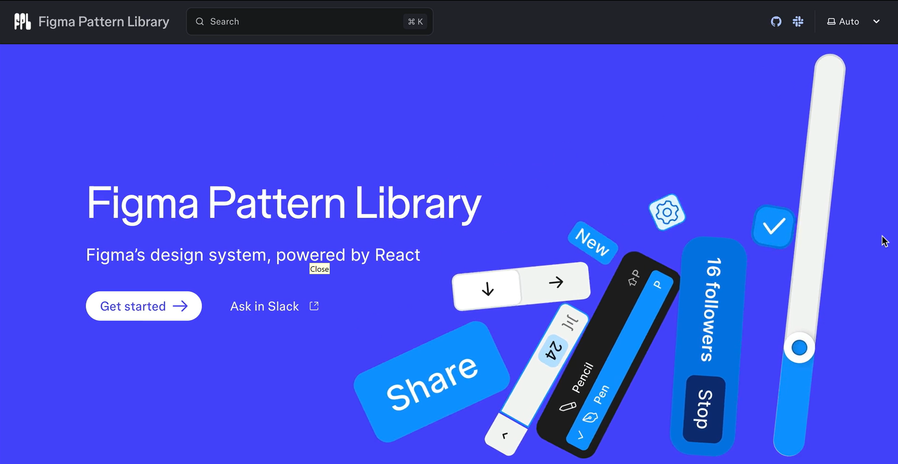Focus the Search input field
Screen dimensions: 898x464
click(300, 22)
